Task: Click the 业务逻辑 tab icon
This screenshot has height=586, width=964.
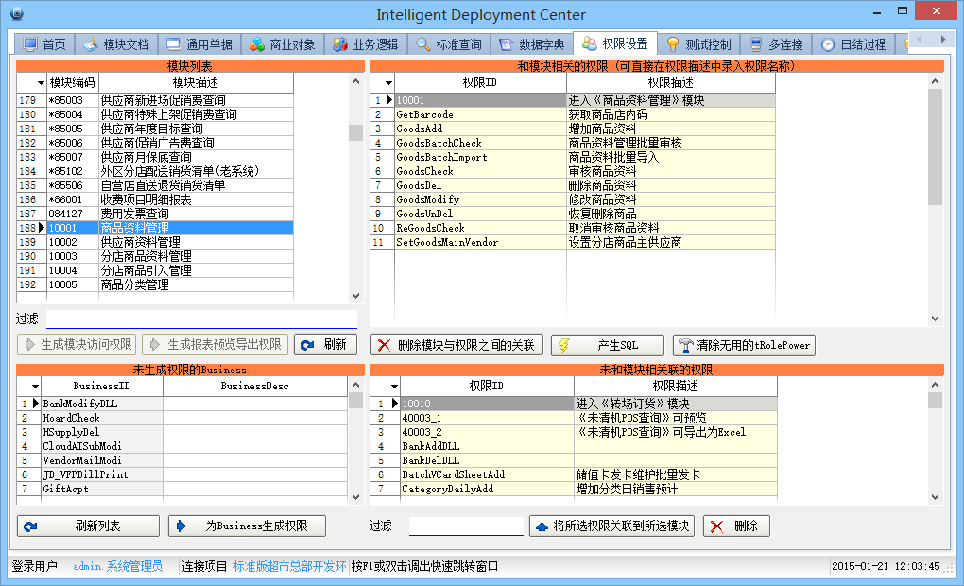Action: pyautogui.click(x=340, y=44)
